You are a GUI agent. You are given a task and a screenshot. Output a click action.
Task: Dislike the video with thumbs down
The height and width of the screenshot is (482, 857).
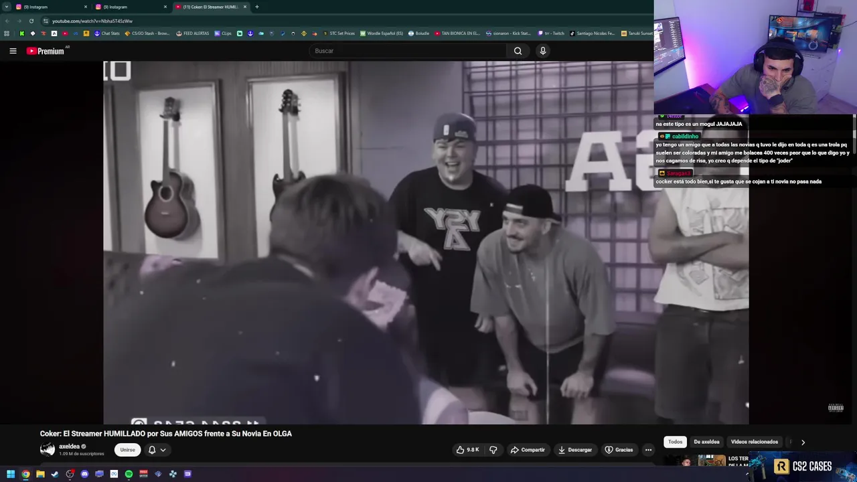tap(493, 450)
